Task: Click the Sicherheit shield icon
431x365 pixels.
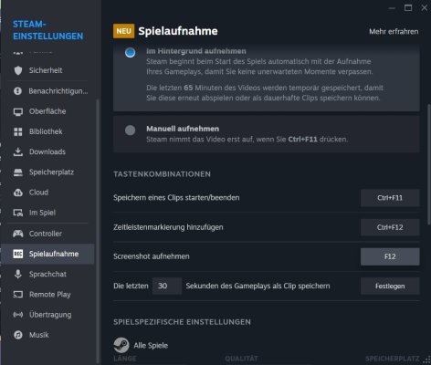Action: (18, 70)
